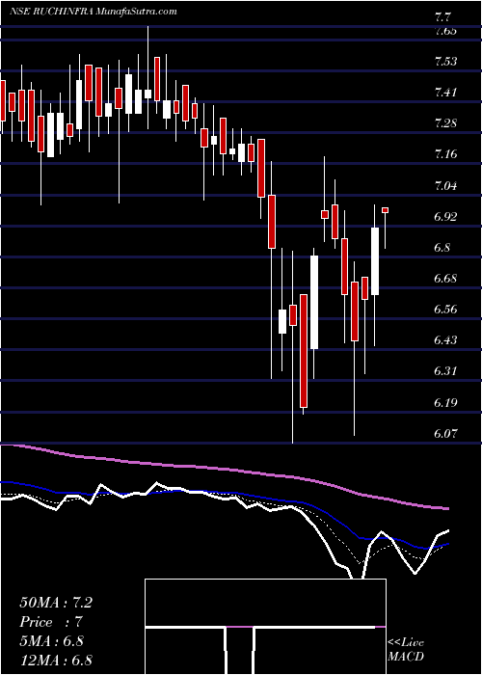The image size is (482, 675).
Task: Click the last small red candle near 6.92
Action: coord(386,210)
